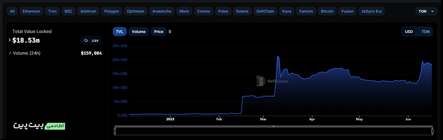
Task: Choose the Fantom chain tab
Action: click(x=306, y=11)
